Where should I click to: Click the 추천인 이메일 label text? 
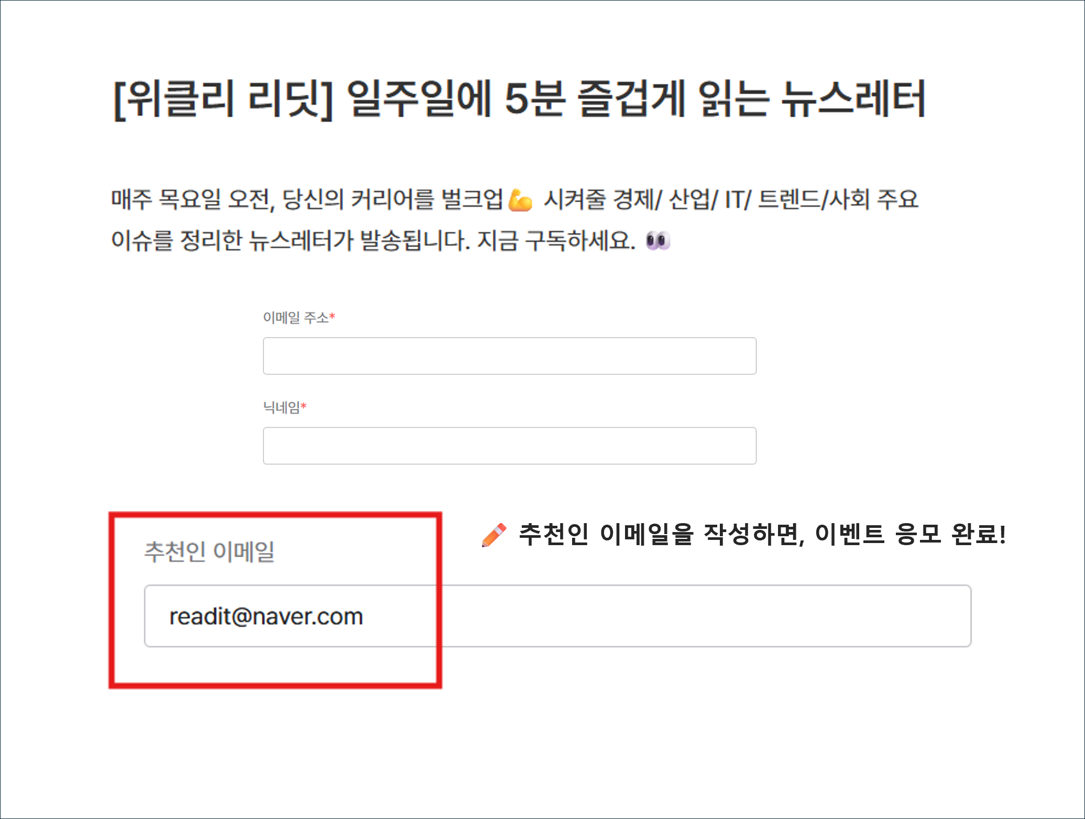(x=210, y=551)
